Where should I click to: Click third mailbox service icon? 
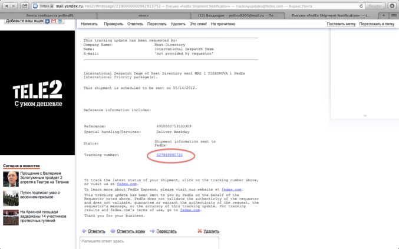[60, 21]
